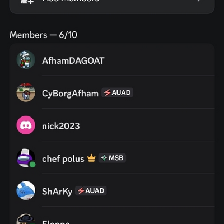Open CyBorgAfham's profile from name
The width and height of the screenshot is (224, 224).
(70, 94)
